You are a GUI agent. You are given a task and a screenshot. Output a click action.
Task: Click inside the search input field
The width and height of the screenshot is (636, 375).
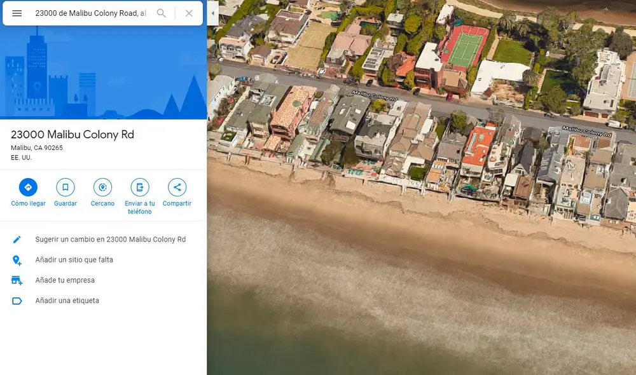point(89,13)
